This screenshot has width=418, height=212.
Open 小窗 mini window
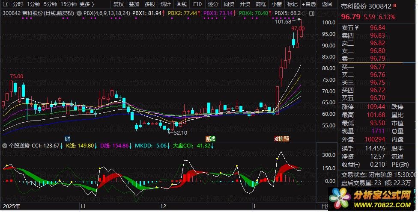(x=276, y=4)
